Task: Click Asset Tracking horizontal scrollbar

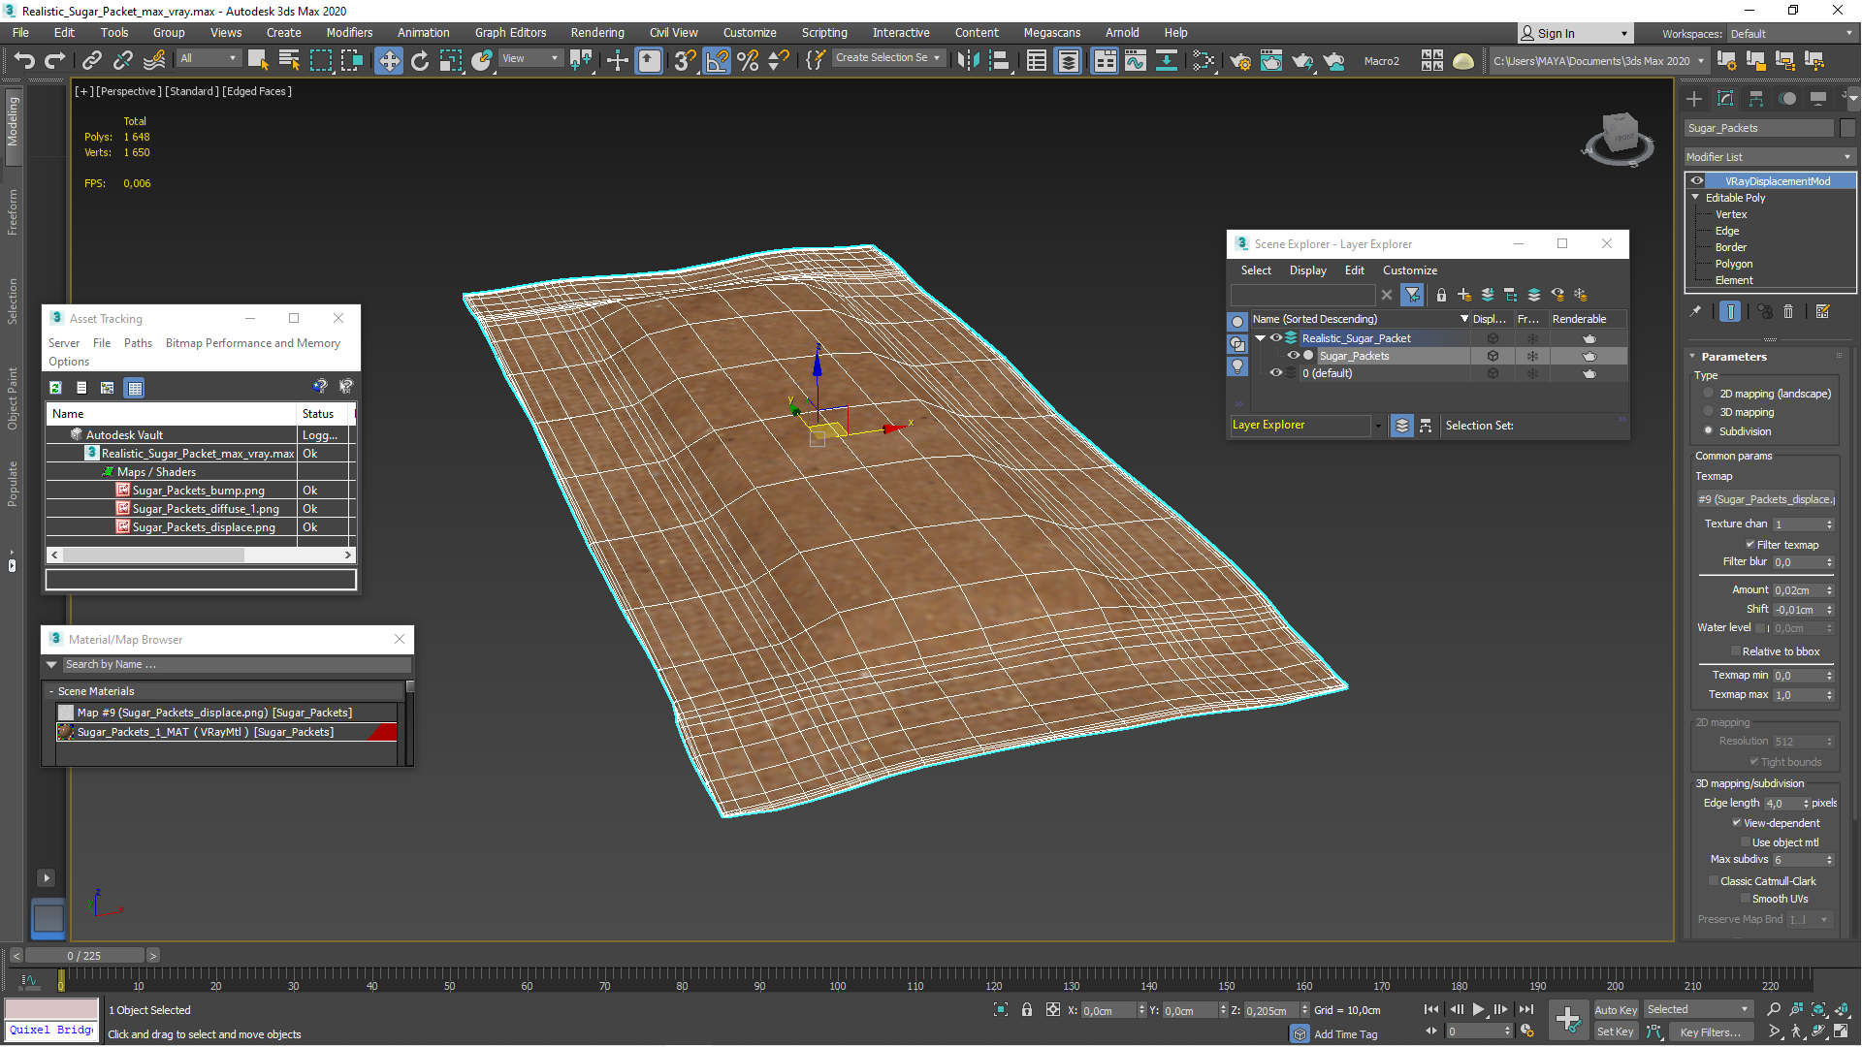Action: pos(201,555)
